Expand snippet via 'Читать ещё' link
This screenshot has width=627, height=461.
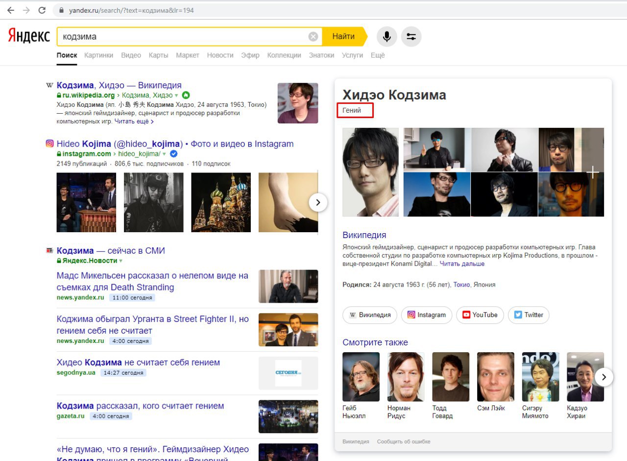pos(134,121)
